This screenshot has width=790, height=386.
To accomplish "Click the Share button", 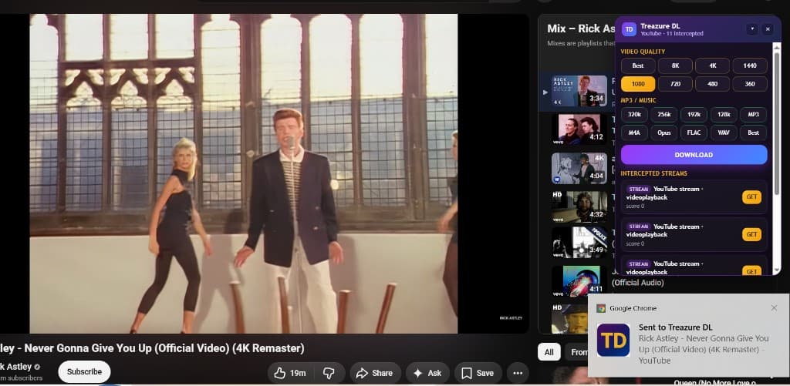I will pyautogui.click(x=375, y=373).
